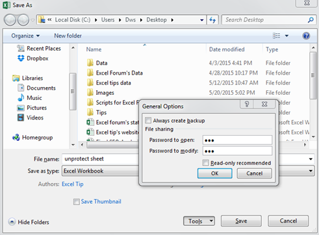The width and height of the screenshot is (319, 235).
Task: Click the change view icon
Action: click(276, 36)
